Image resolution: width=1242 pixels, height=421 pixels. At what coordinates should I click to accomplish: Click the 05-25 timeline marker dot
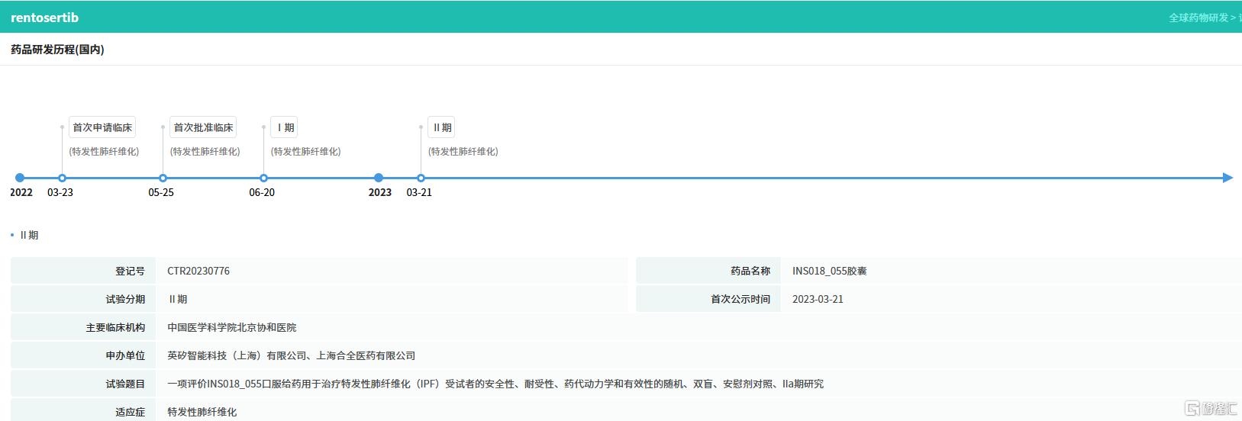pyautogui.click(x=163, y=178)
